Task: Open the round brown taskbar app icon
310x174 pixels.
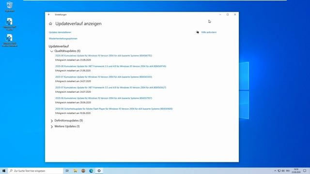Action: 83,171
